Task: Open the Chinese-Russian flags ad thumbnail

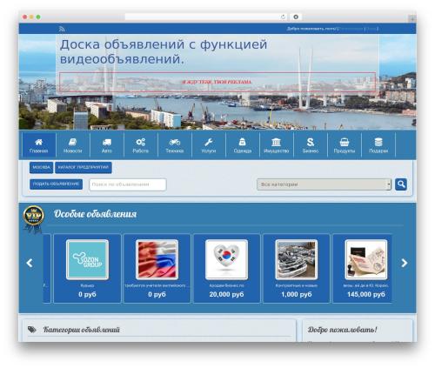Action: [x=157, y=259]
